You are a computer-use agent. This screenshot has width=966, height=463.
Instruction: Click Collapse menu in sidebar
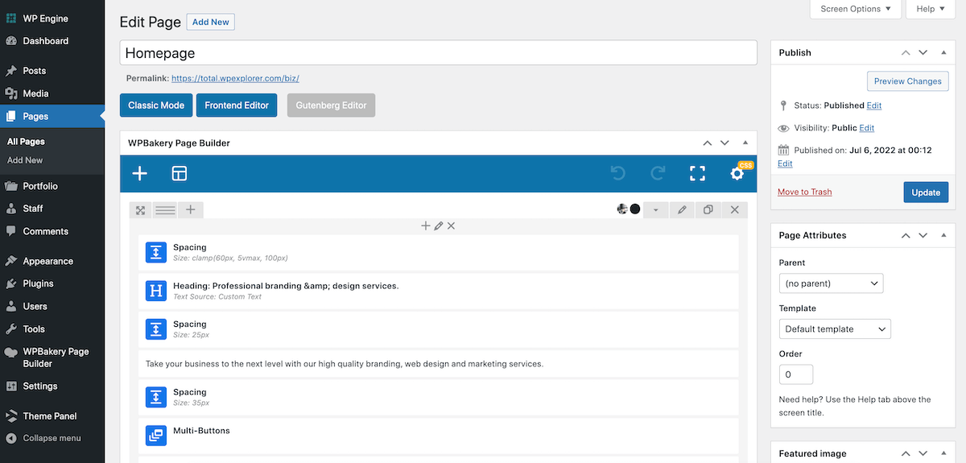tap(52, 438)
